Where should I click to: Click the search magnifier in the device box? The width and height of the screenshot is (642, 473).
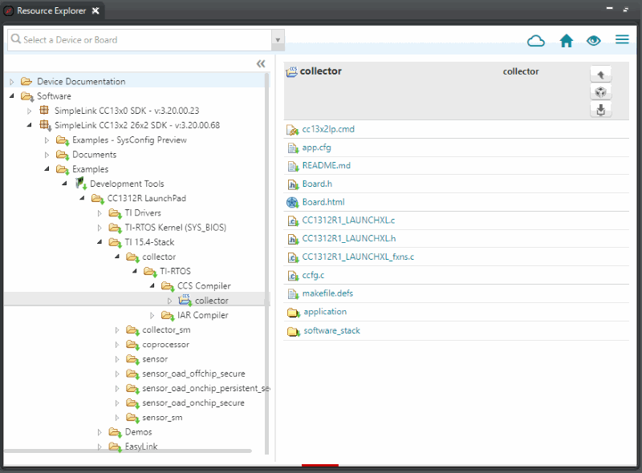(x=17, y=38)
